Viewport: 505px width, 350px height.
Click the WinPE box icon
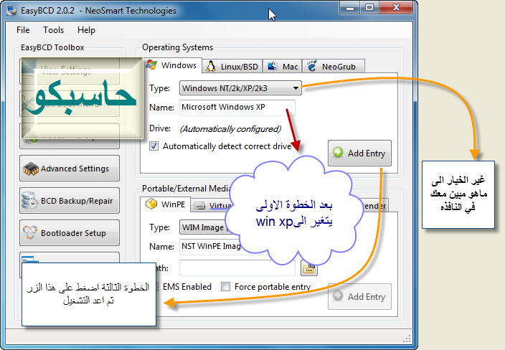coord(151,204)
